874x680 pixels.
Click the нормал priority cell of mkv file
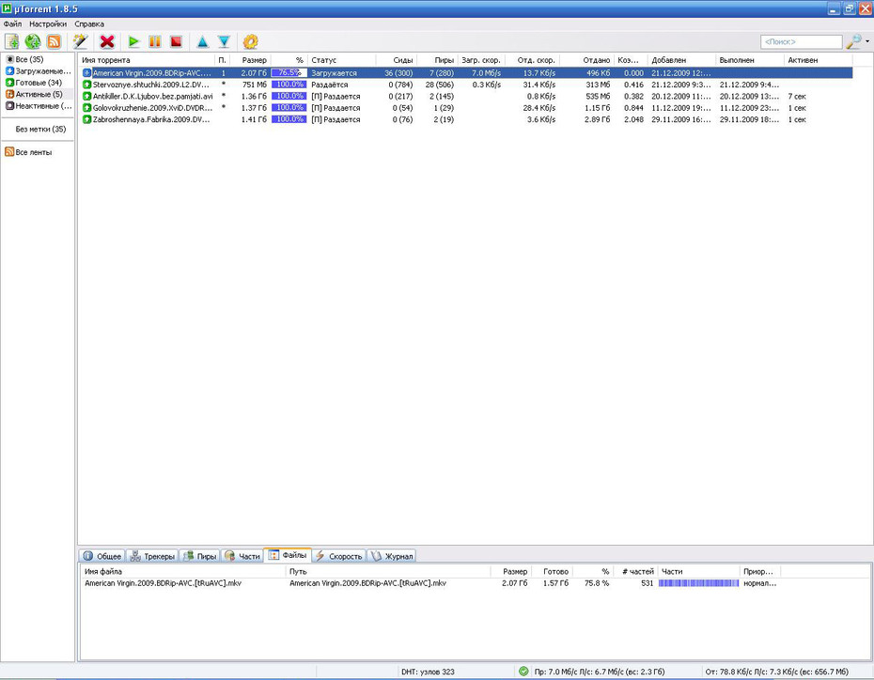pyautogui.click(x=759, y=583)
